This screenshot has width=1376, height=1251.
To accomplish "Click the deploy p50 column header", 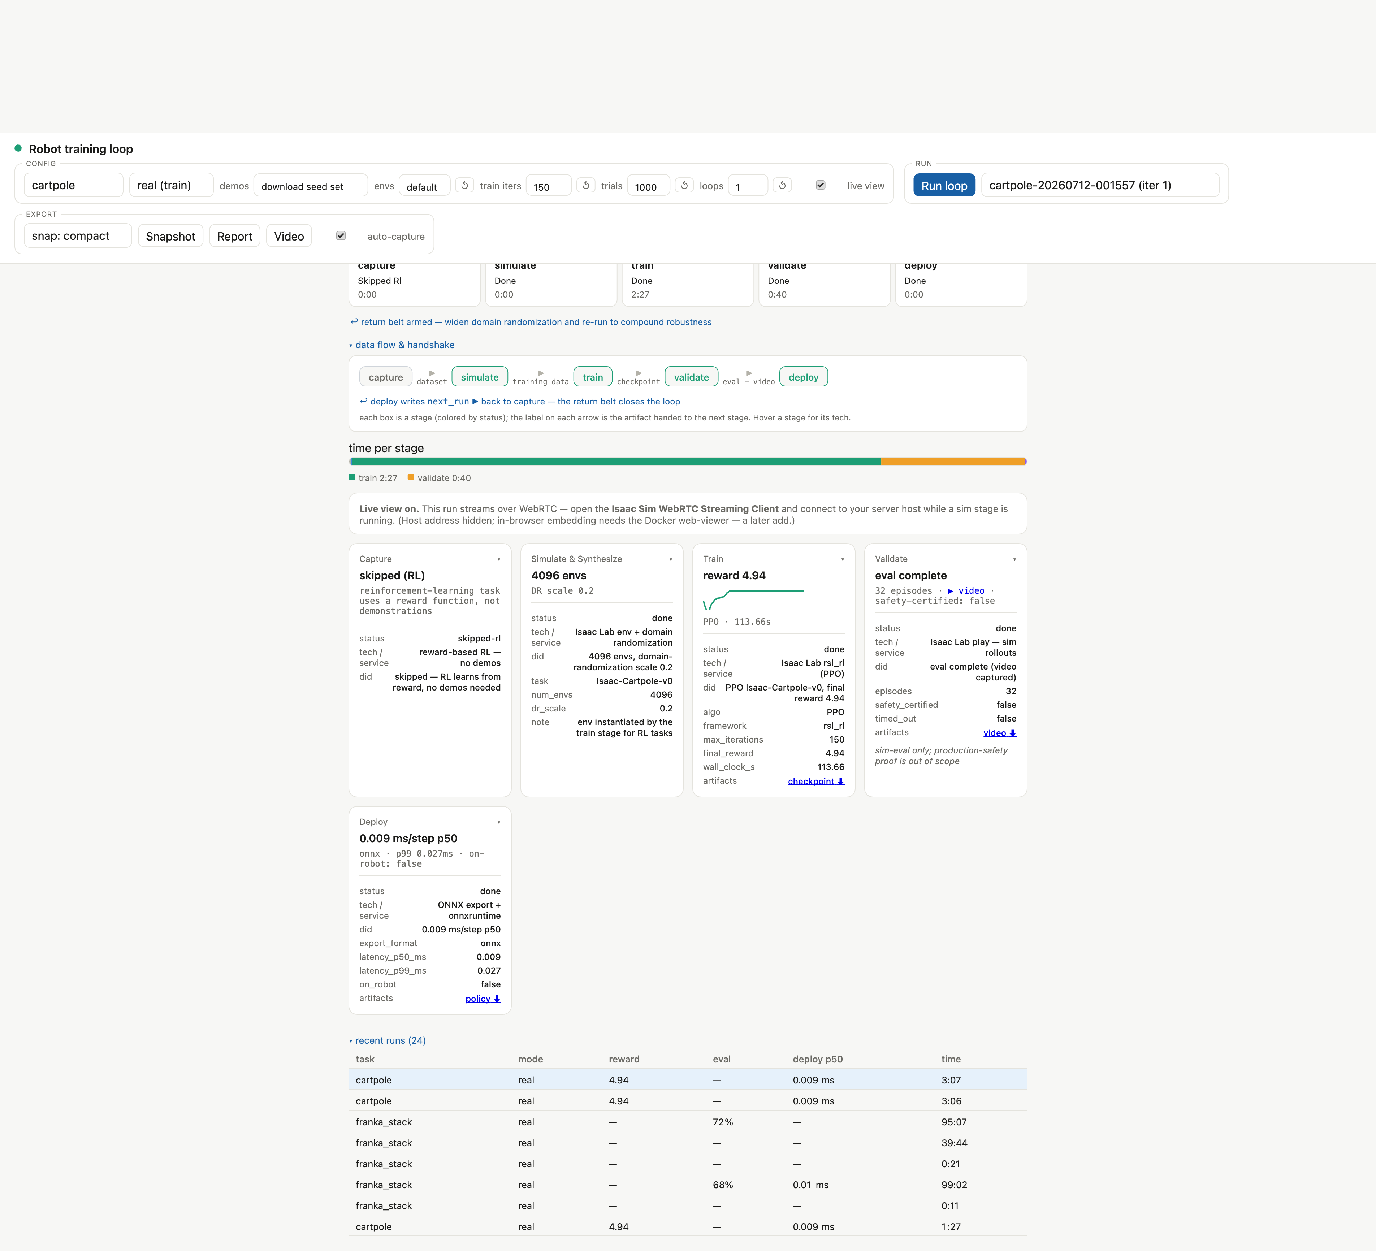I will (818, 1059).
